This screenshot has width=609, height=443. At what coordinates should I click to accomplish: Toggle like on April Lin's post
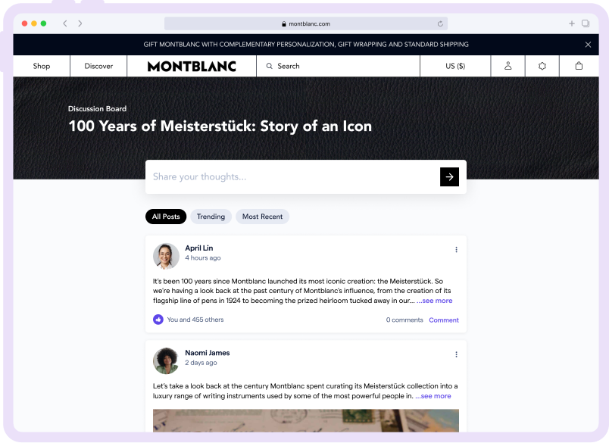(158, 320)
